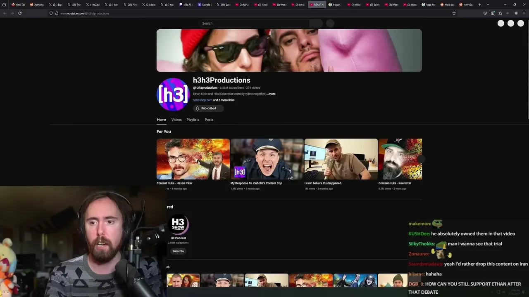Subscribe to the H3 Podcast channel
This screenshot has width=529, height=297.
178,251
